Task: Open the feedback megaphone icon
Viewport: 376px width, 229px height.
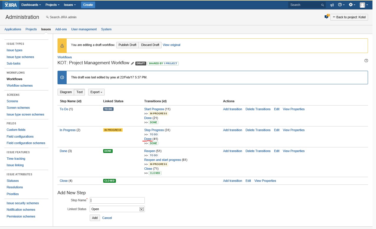Action: tap(332, 5)
